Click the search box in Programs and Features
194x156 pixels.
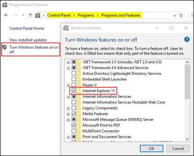click(191, 15)
